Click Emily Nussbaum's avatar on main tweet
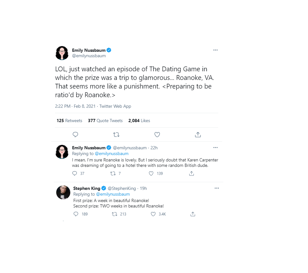Image resolution: width=308 pixels, height=273 pixels. [x=62, y=53]
